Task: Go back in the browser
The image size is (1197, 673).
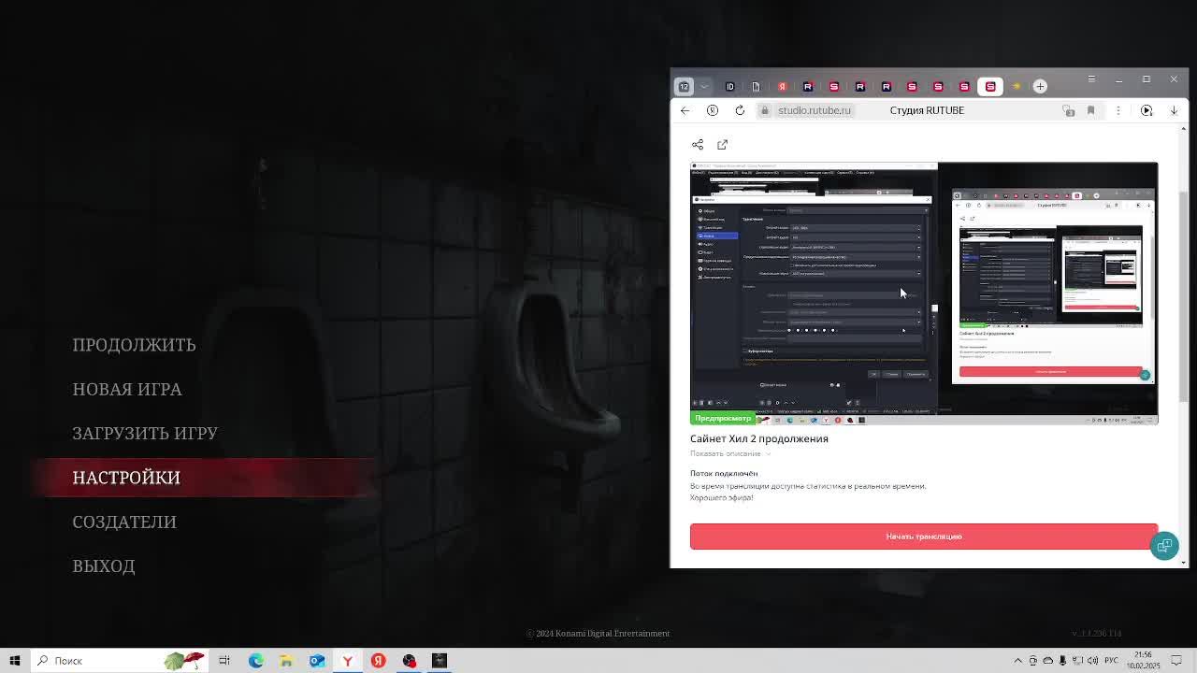Action: coord(685,110)
